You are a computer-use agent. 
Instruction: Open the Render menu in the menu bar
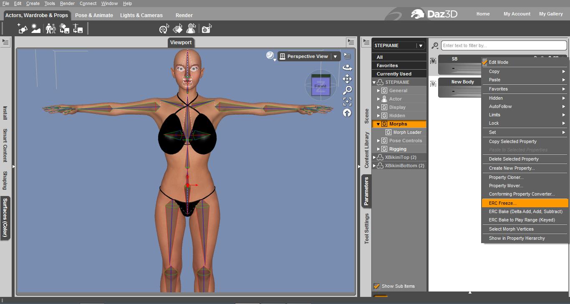click(67, 3)
